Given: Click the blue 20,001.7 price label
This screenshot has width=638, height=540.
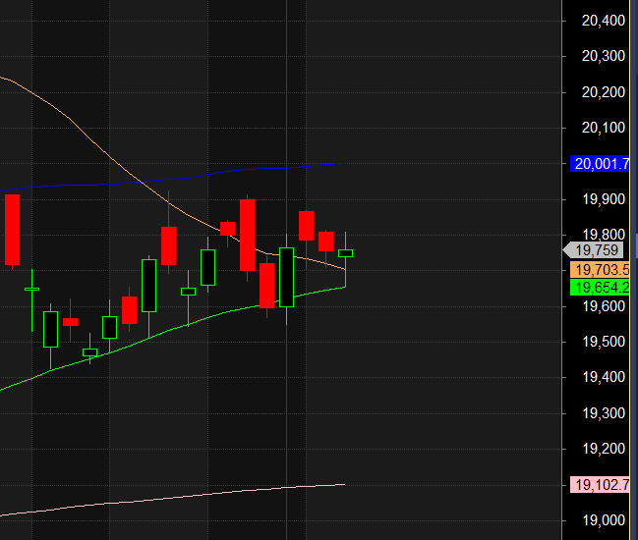Looking at the screenshot, I should (x=600, y=164).
